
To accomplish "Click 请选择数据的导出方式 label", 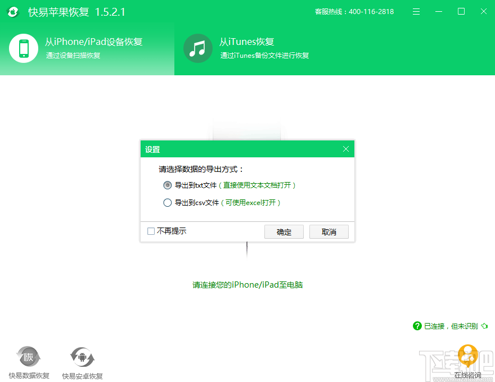I will point(201,169).
